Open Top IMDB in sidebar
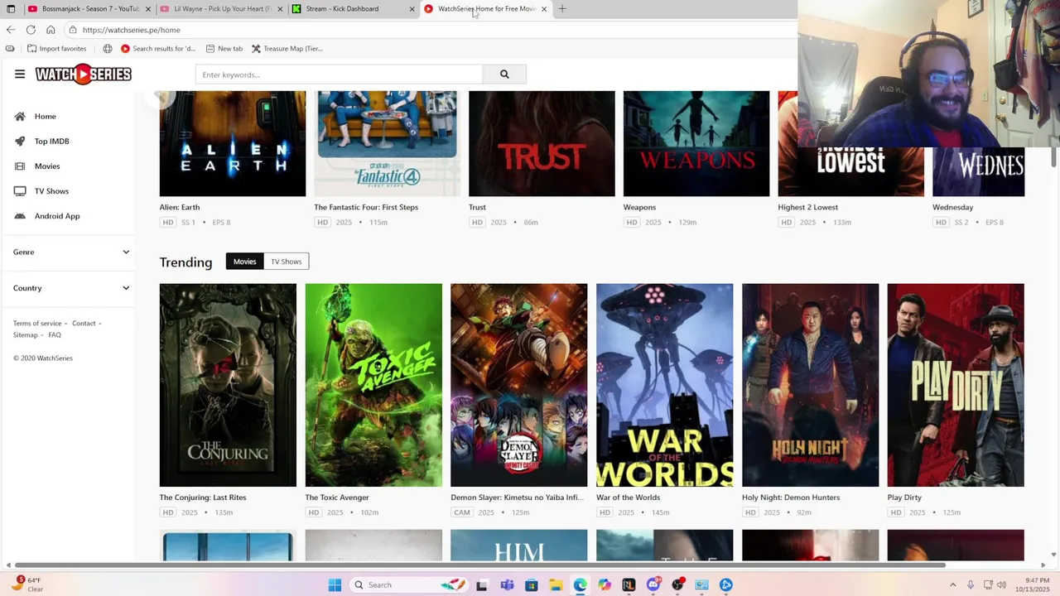The image size is (1060, 596). click(51, 142)
